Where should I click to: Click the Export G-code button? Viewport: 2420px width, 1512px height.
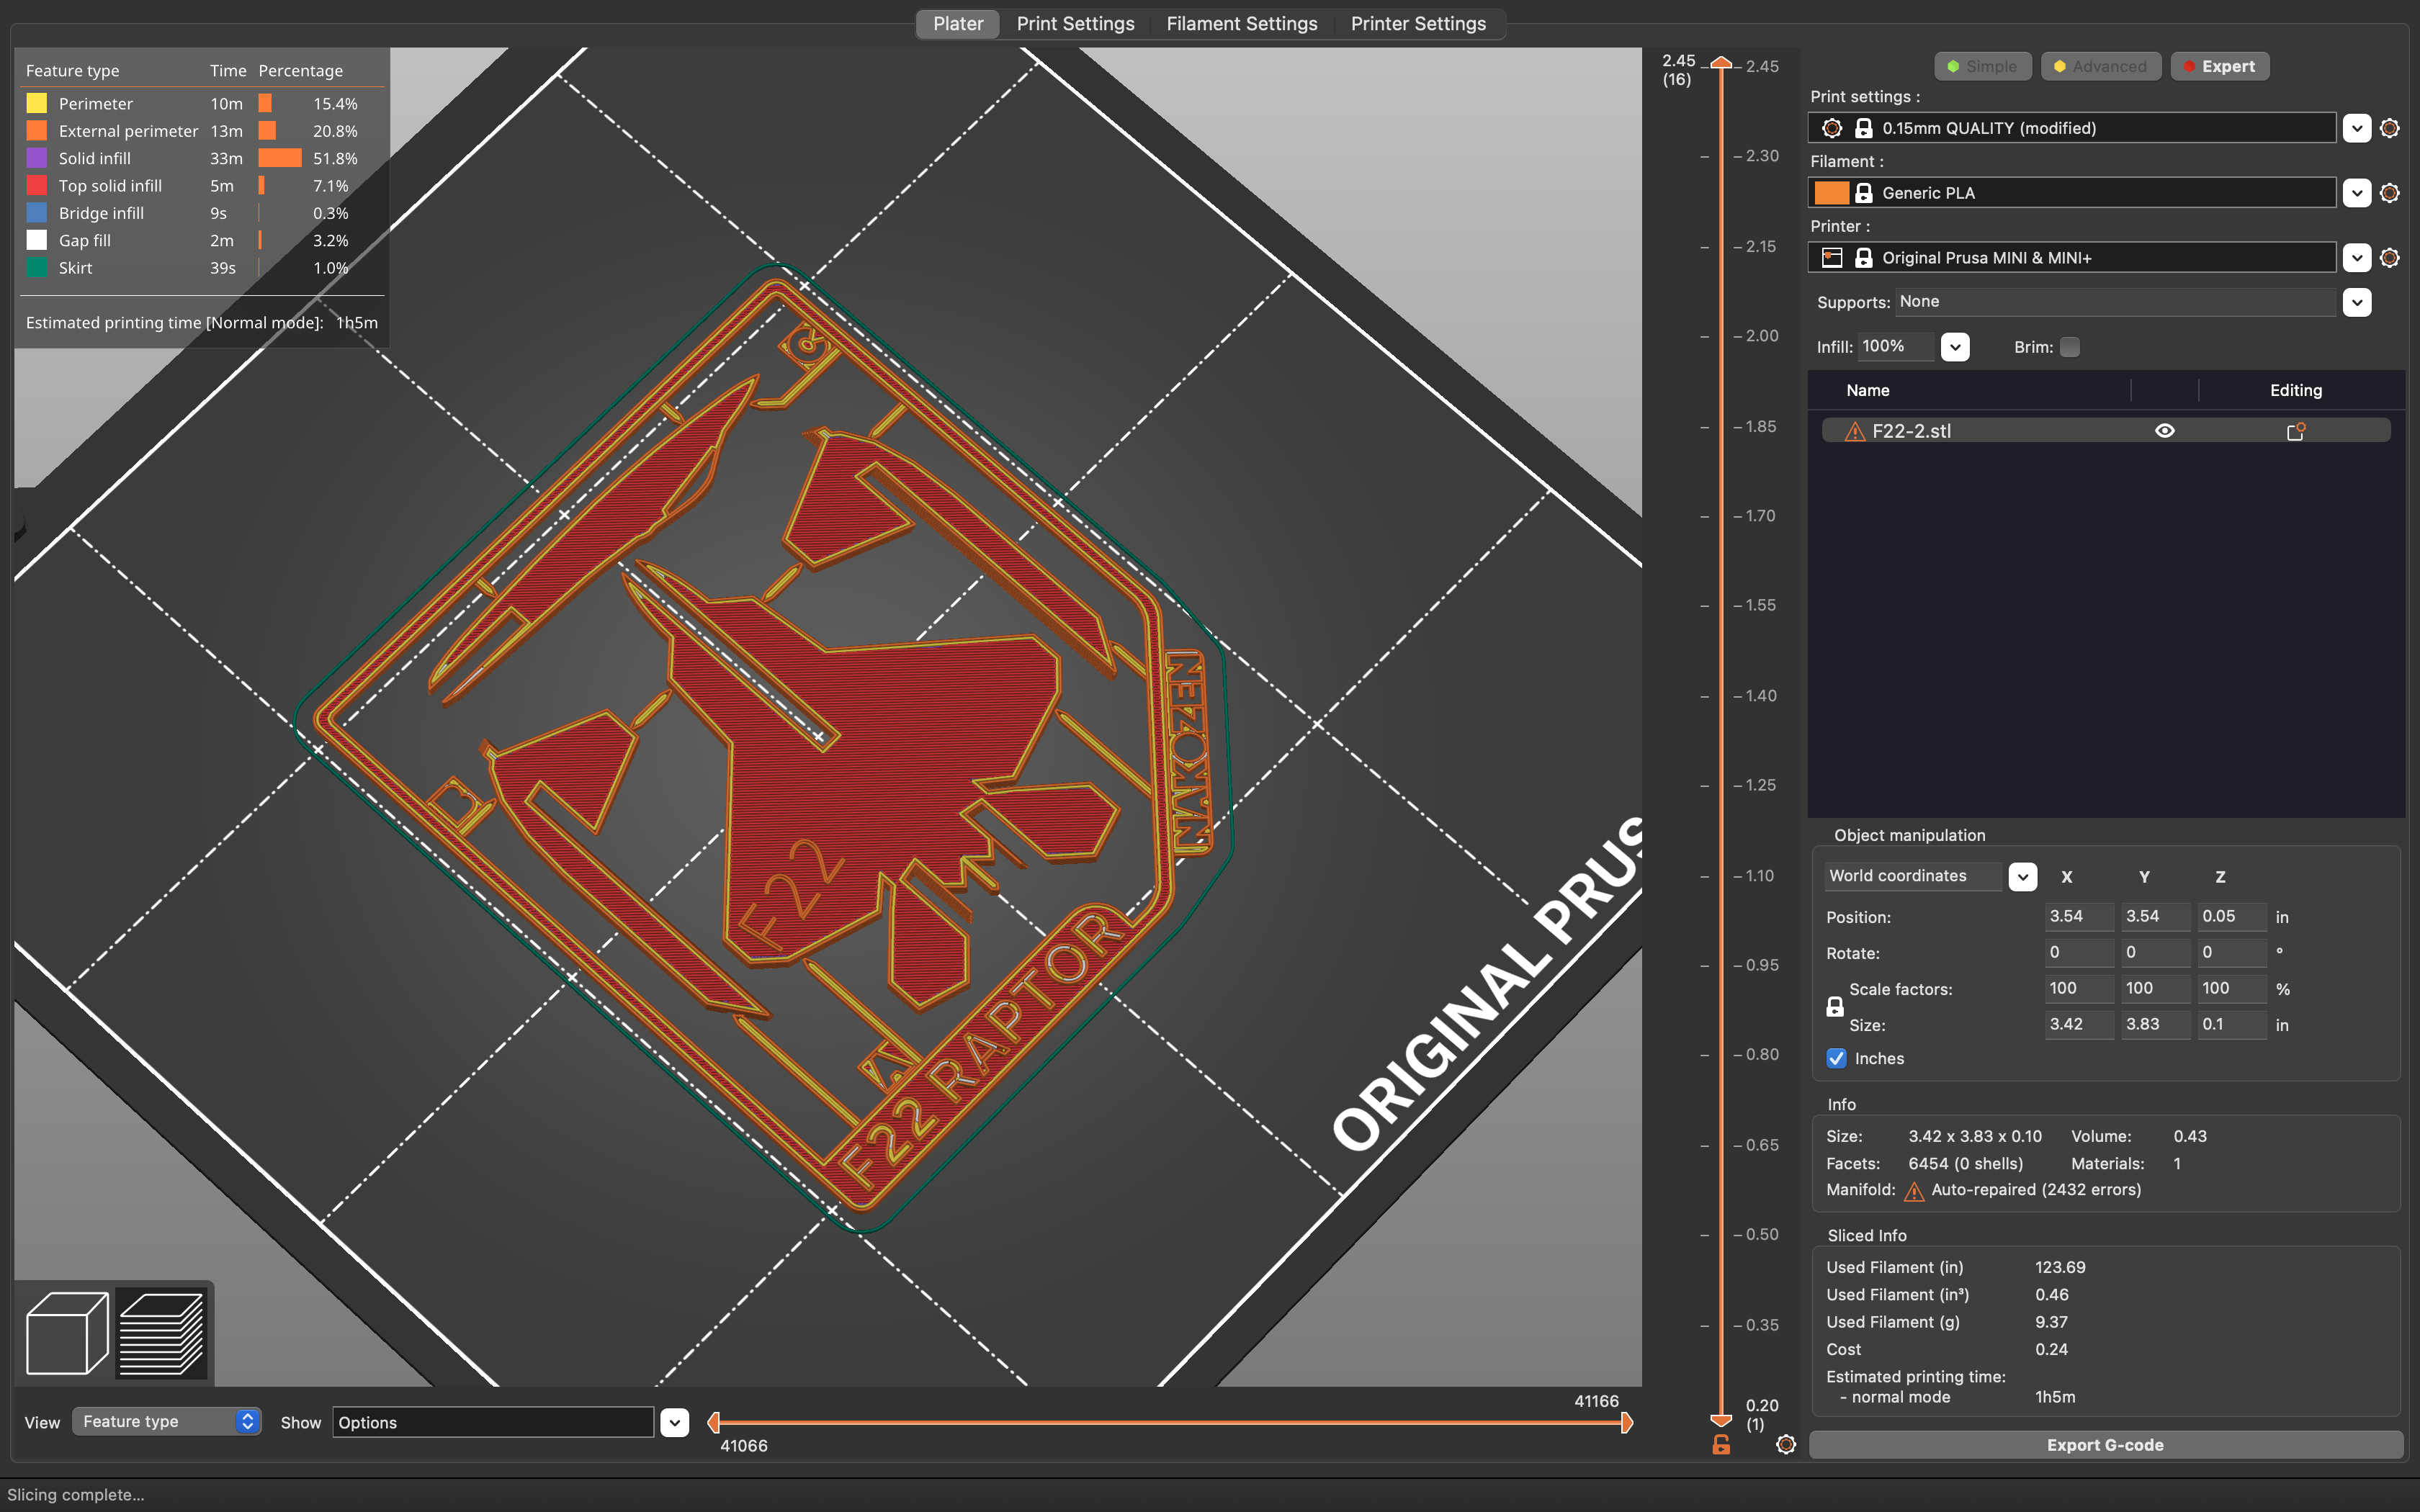tap(2105, 1445)
